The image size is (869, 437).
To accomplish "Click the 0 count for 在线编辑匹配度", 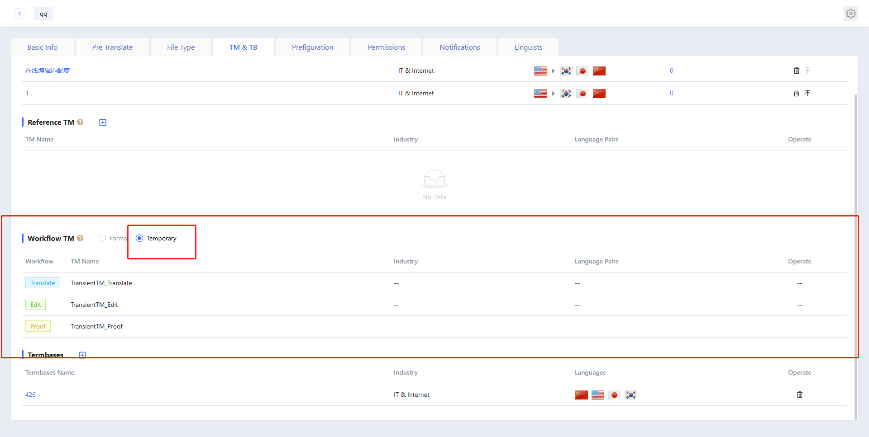I will [x=672, y=70].
